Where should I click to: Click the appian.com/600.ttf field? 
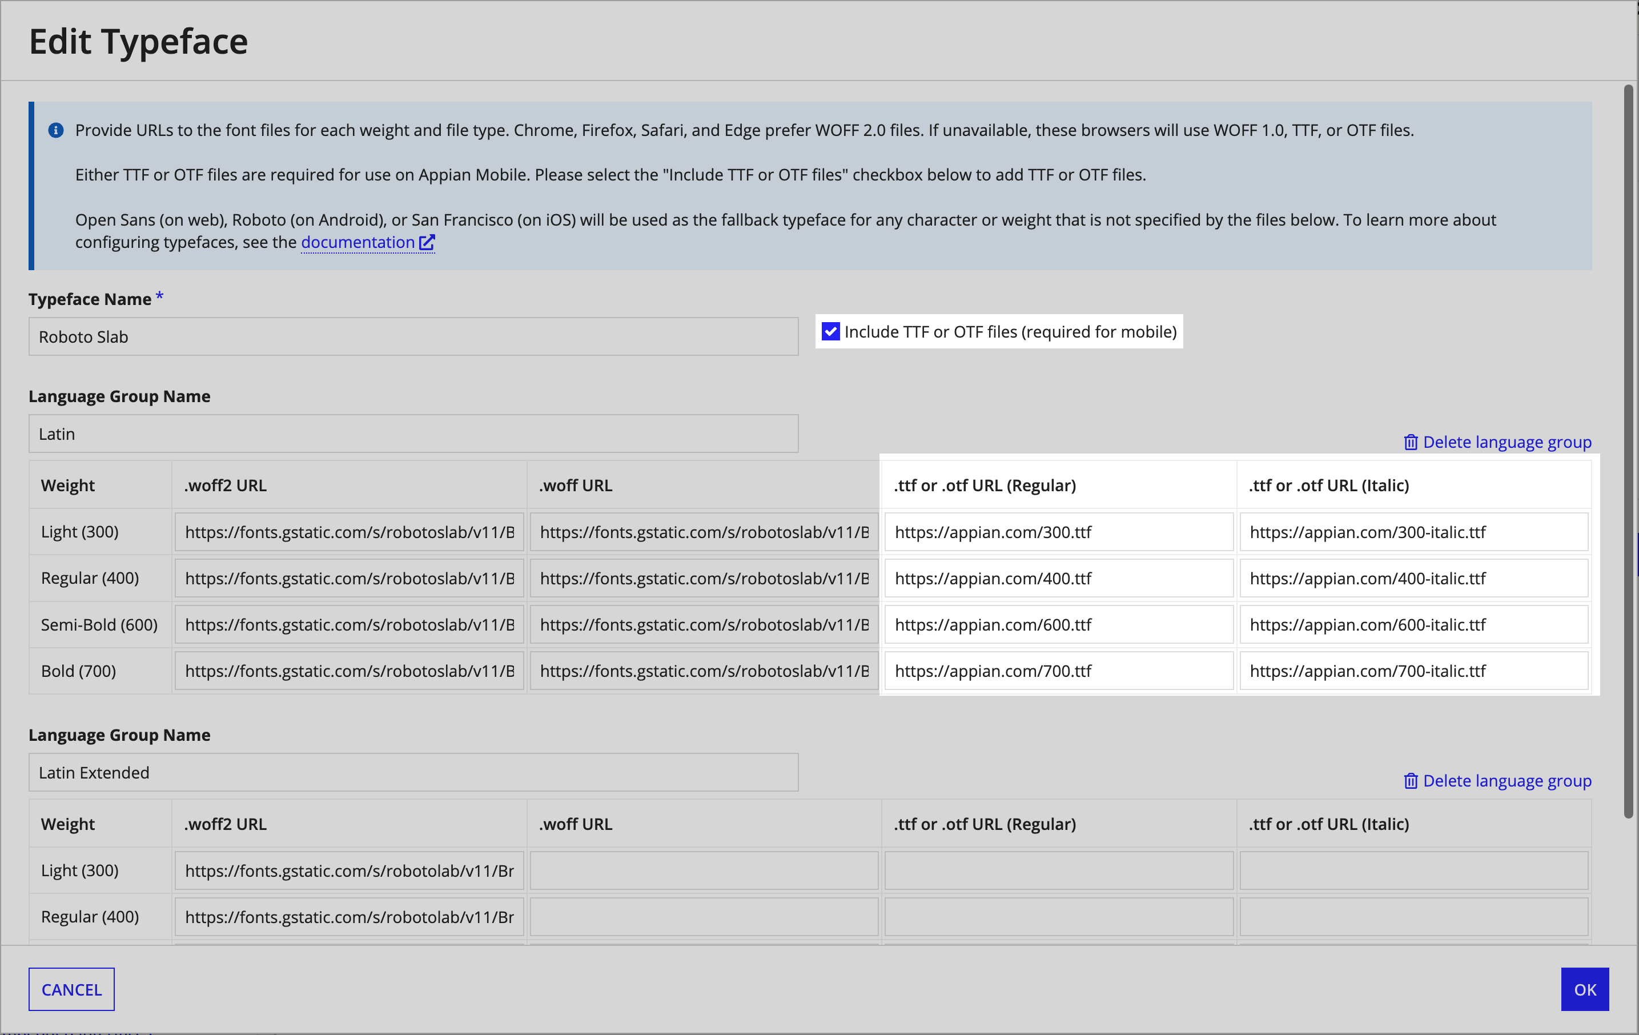[1059, 624]
